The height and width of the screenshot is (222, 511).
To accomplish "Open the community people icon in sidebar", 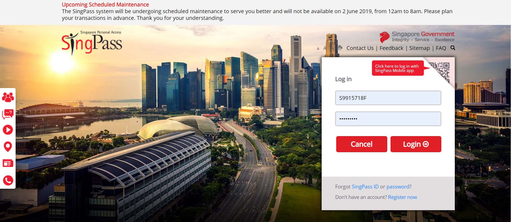I will coord(8,97).
